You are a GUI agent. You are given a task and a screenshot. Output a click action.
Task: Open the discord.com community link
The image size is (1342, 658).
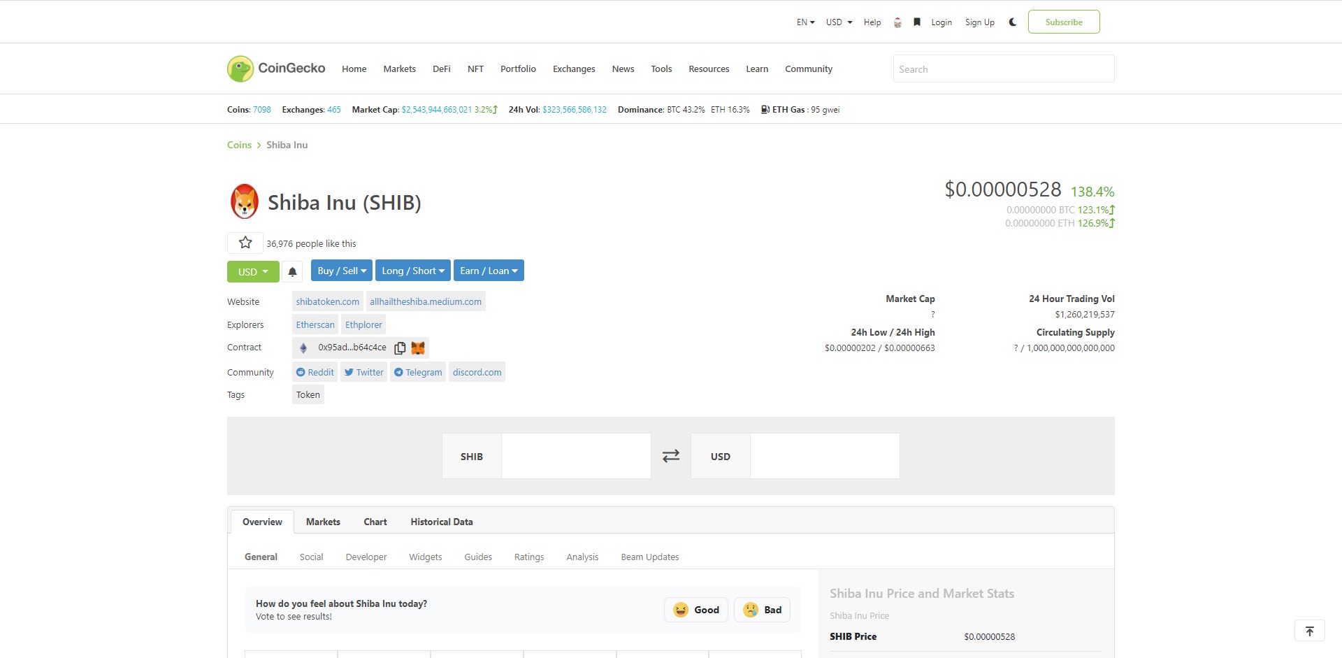[x=477, y=372]
